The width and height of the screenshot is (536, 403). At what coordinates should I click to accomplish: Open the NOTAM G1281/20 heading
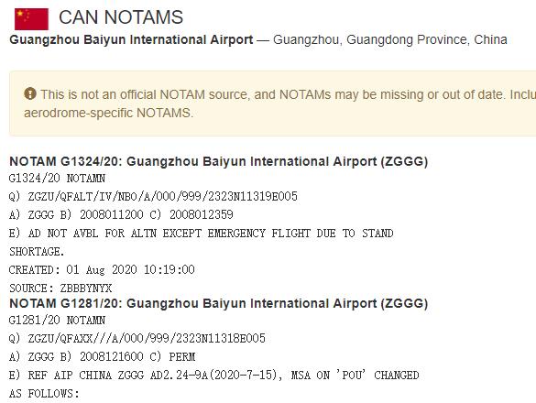(x=219, y=303)
